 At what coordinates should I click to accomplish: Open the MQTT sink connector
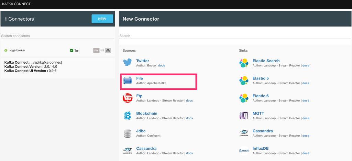pyautogui.click(x=258, y=114)
